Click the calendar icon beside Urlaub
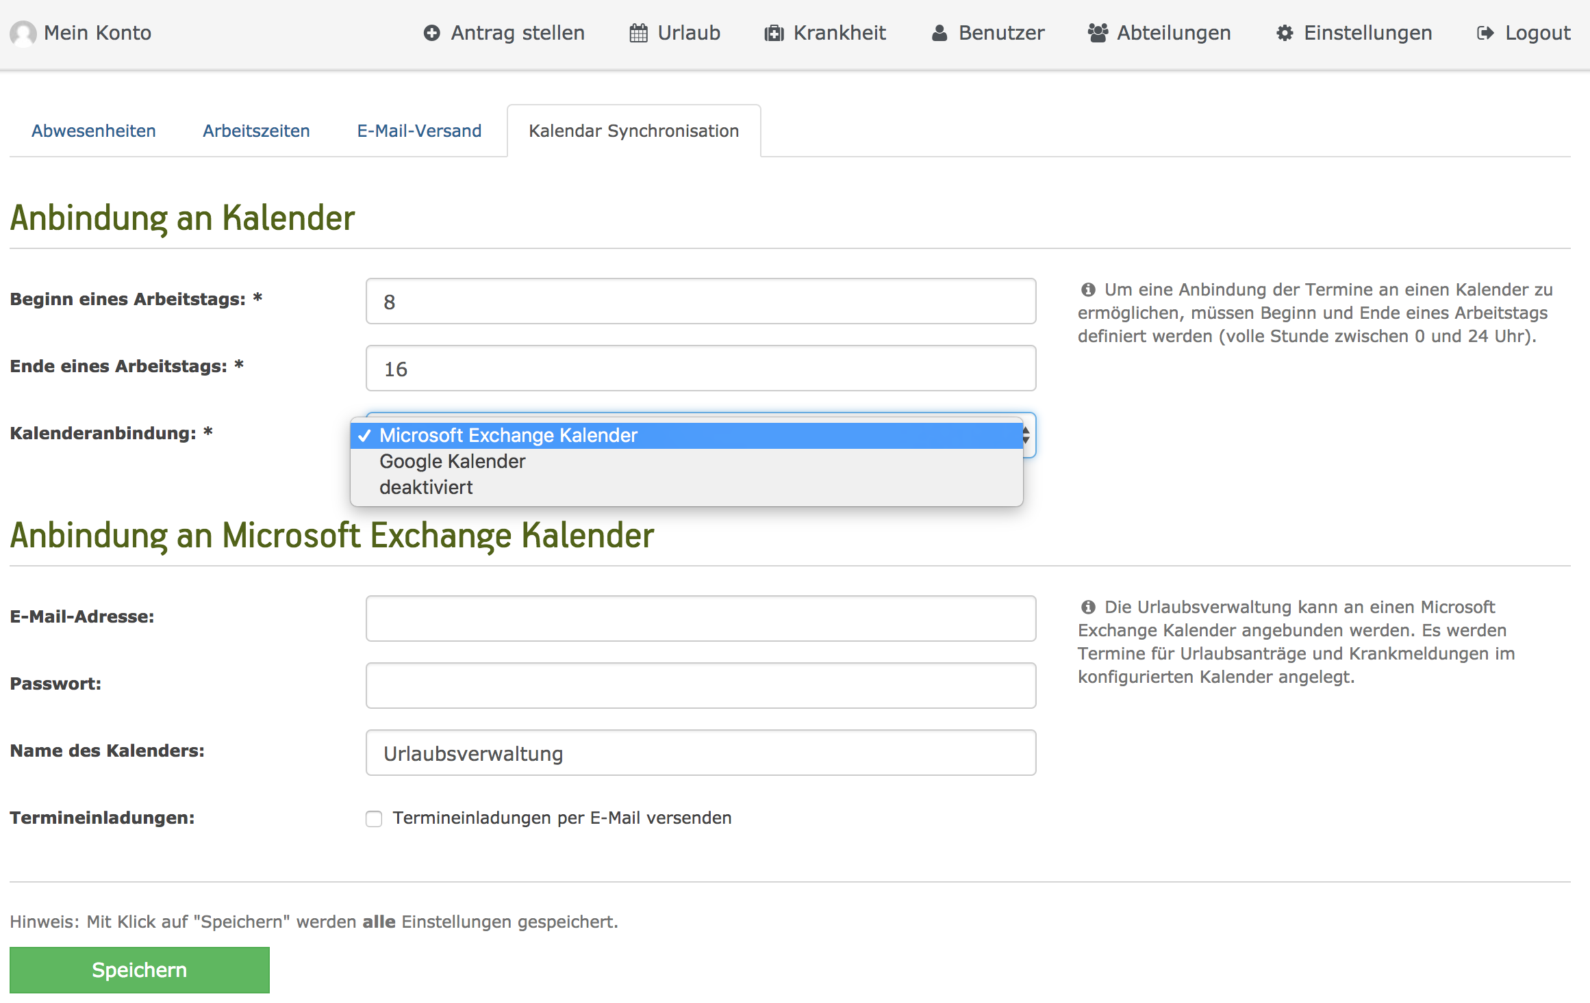Screen dimensions: 1590x1003 [638, 33]
